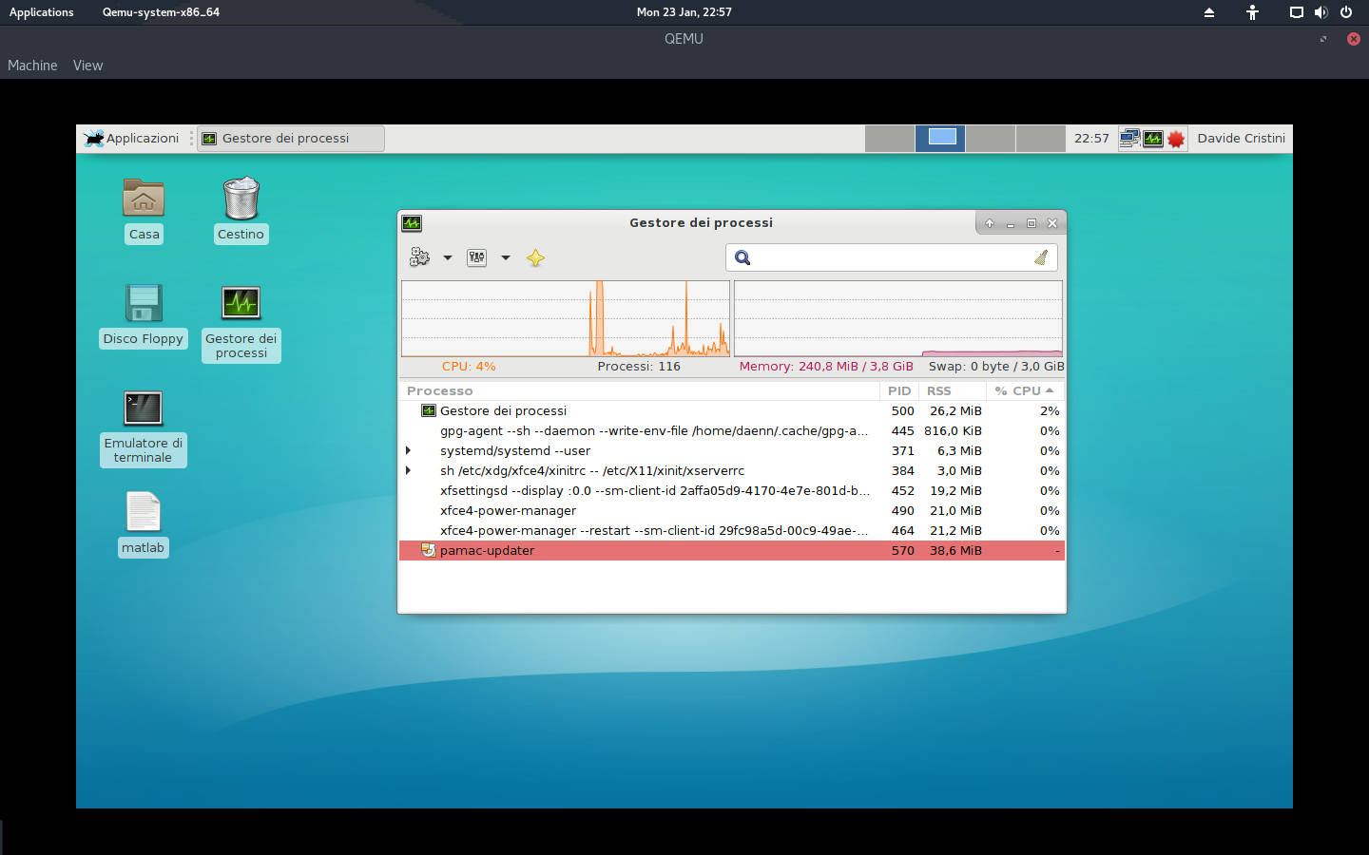Open the host Applications menu
Viewport: 1369px width, 855px height.
pos(42,12)
